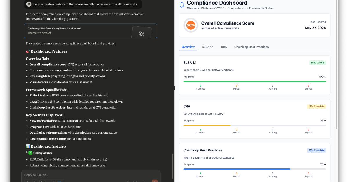Click the plus attachment icon in the reply toolbar
Viewport: 348px width, 182px height.
tap(27, 181)
